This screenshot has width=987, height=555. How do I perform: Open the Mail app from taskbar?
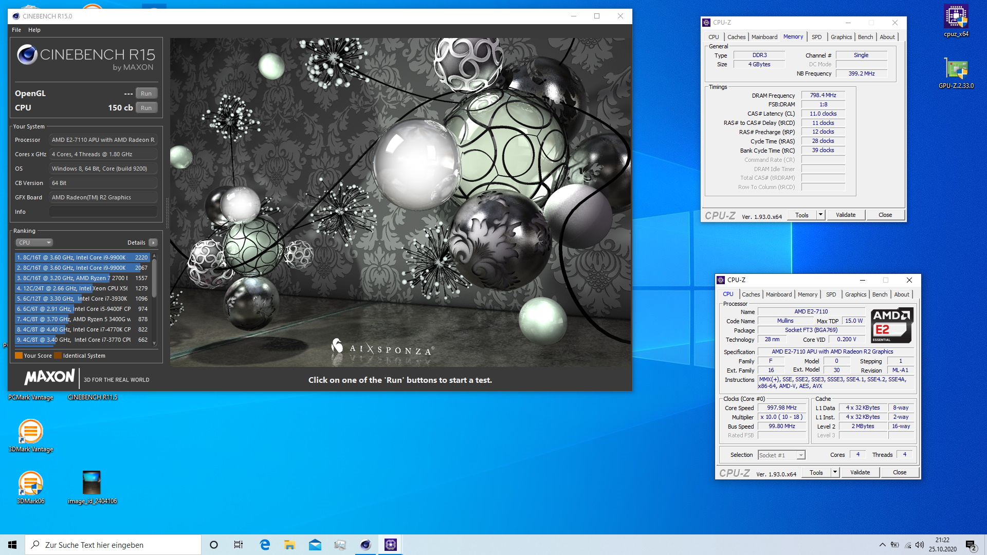[315, 545]
